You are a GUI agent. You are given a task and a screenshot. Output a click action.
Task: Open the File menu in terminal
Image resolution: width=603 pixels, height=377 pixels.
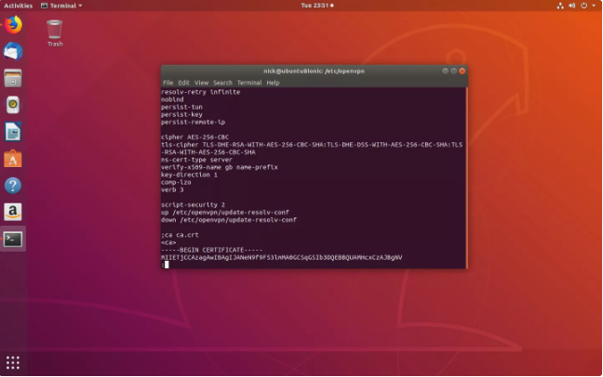[x=168, y=83]
